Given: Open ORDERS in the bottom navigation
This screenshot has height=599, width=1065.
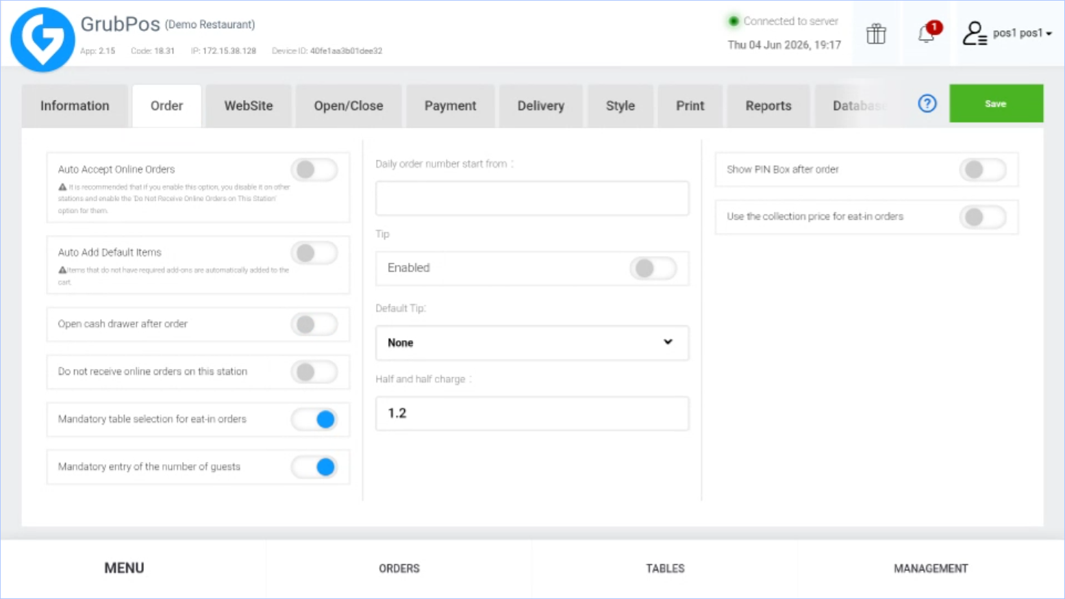Looking at the screenshot, I should (x=399, y=568).
